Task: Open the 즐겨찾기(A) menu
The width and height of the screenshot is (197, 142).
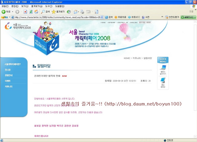Action: (x=37, y=6)
